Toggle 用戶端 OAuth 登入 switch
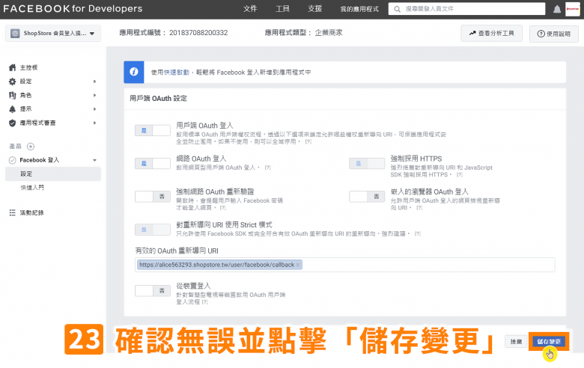The height and width of the screenshot is (368, 584). (x=153, y=131)
